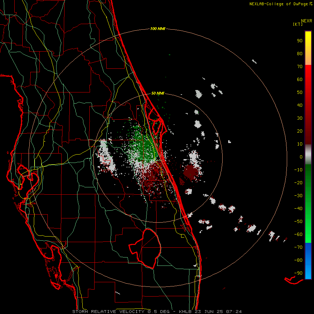Image resolution: width=314 pixels, height=314 pixels.
Task: Click the NEXR label above the color scale
Action: tap(307, 21)
